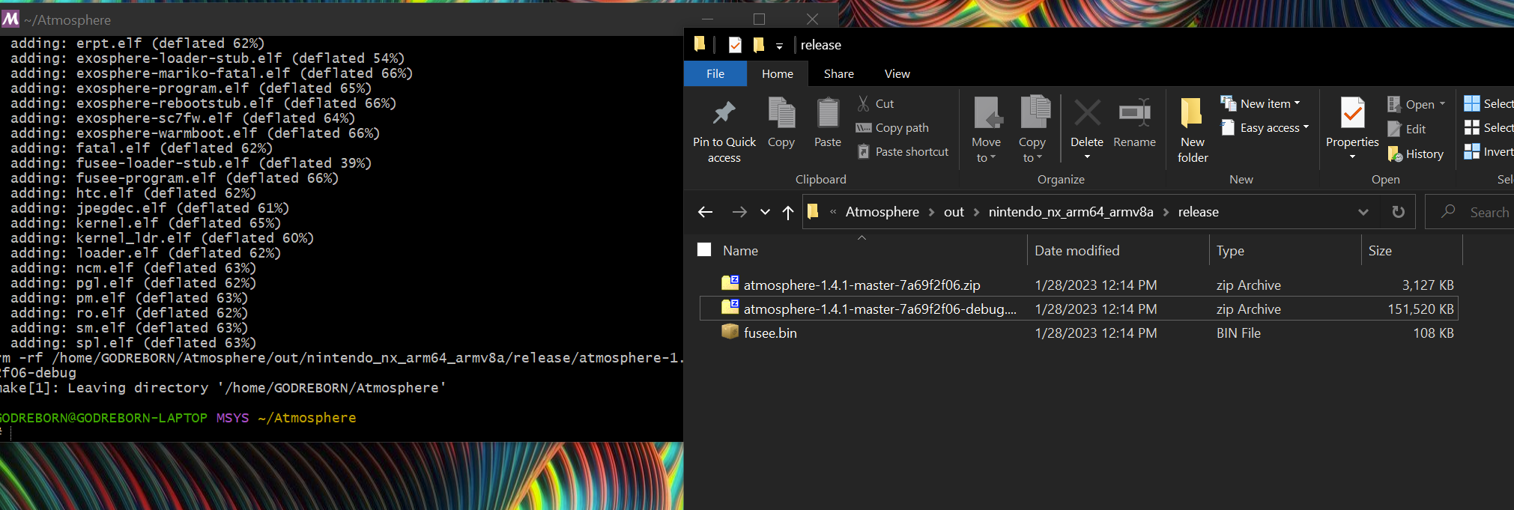
Task: Navigate to nintendo_nx_arm64_armv8a breadcrumb
Action: (x=1071, y=212)
